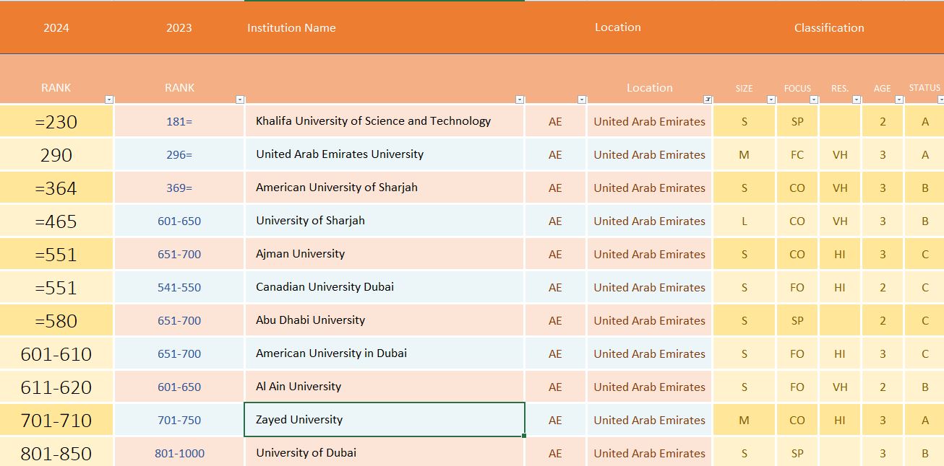Expand the FOCUS column filter arrow
Viewport: 944px width, 466px height.
coord(814,100)
